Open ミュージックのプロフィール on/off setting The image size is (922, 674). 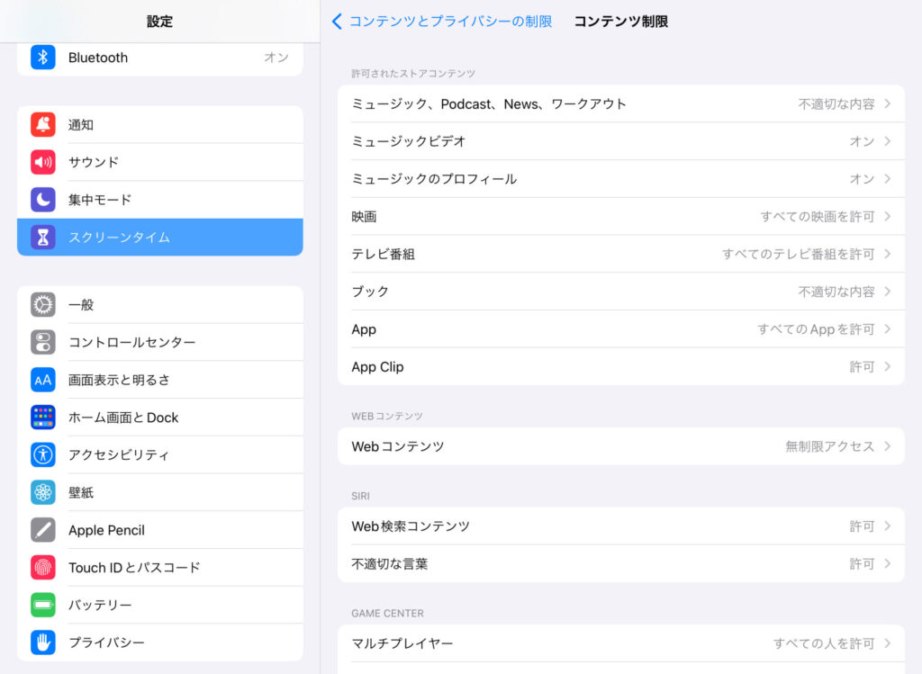(x=620, y=179)
